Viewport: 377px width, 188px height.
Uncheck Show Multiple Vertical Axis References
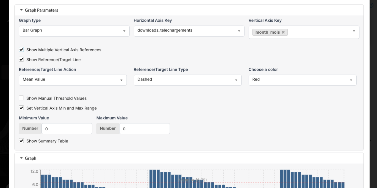(x=21, y=50)
